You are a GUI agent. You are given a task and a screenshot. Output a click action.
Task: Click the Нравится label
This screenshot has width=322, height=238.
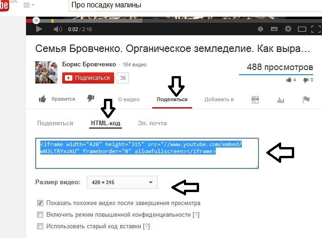tap(63, 99)
